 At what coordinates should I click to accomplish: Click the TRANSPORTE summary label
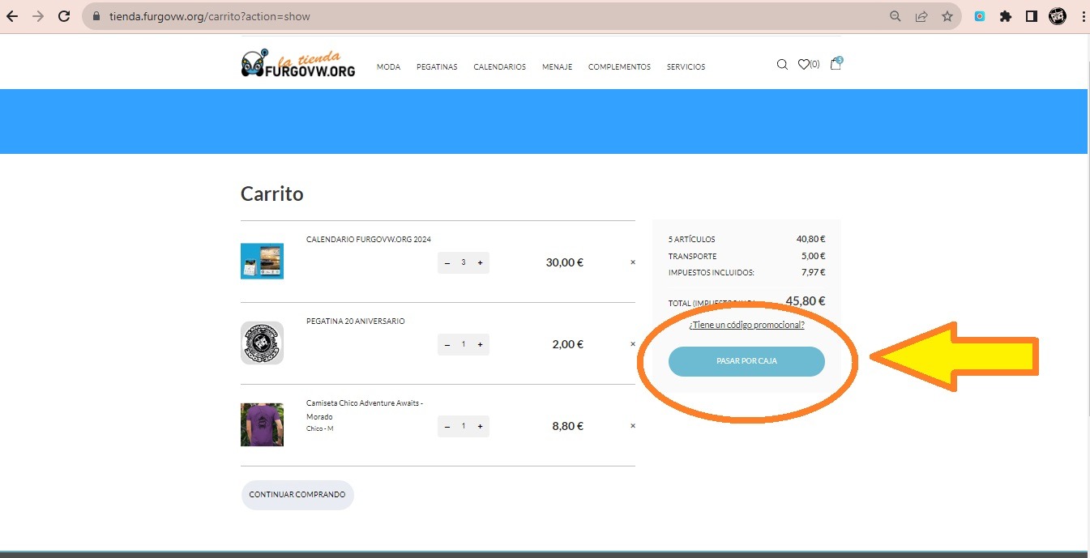693,257
